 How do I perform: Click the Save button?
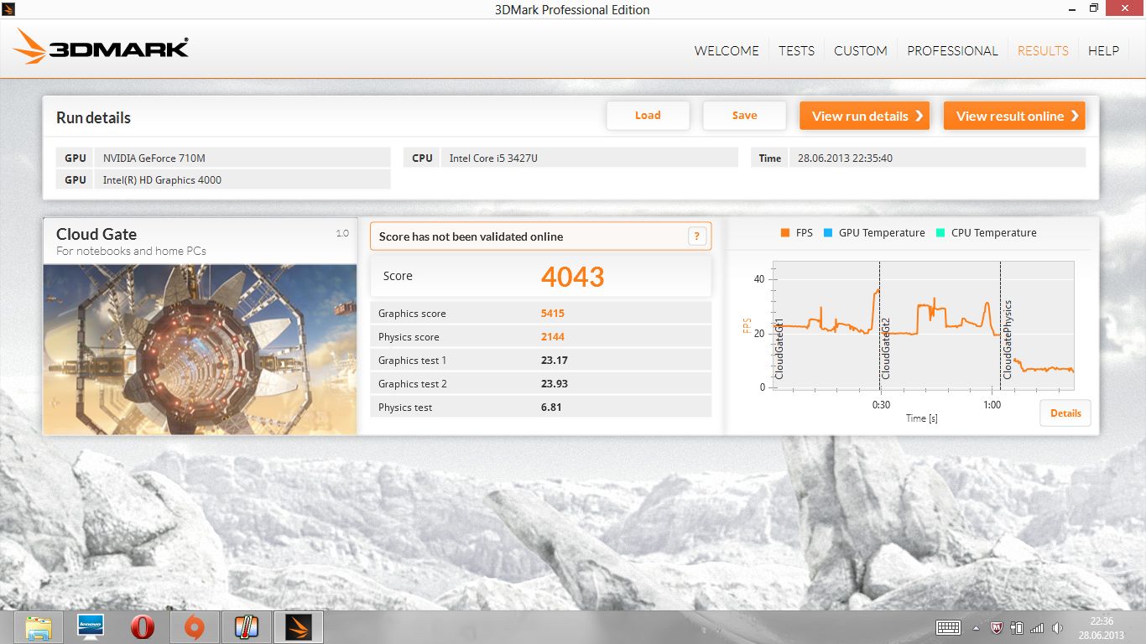click(744, 116)
